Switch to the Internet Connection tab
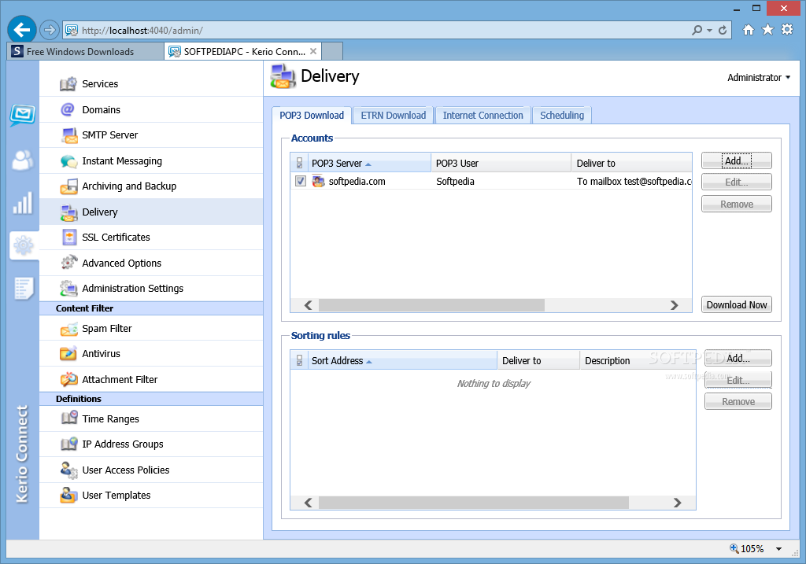This screenshot has height=564, width=806. [482, 116]
